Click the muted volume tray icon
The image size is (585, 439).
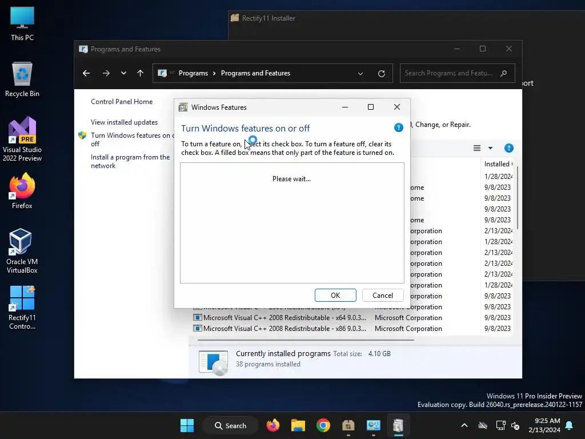(x=515, y=425)
